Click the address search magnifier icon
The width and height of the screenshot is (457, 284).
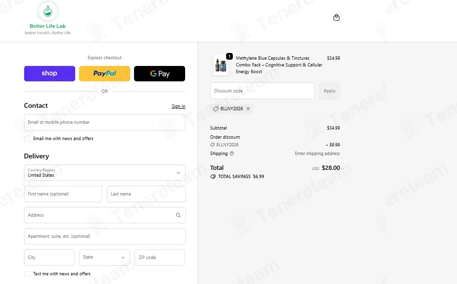click(x=178, y=215)
